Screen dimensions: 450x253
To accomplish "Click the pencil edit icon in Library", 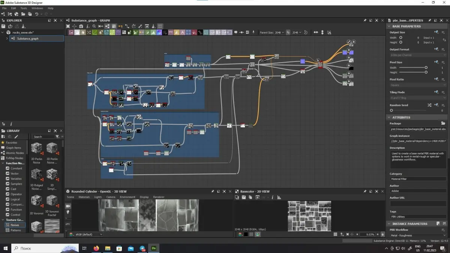I will tap(16, 137).
